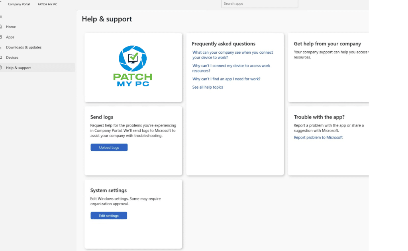Open 'Why can't I find an app' link
Screen dimensions: 408x251
click(x=226, y=79)
